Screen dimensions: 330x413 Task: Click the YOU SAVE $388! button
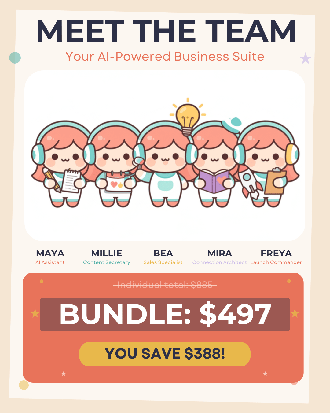coord(165,354)
